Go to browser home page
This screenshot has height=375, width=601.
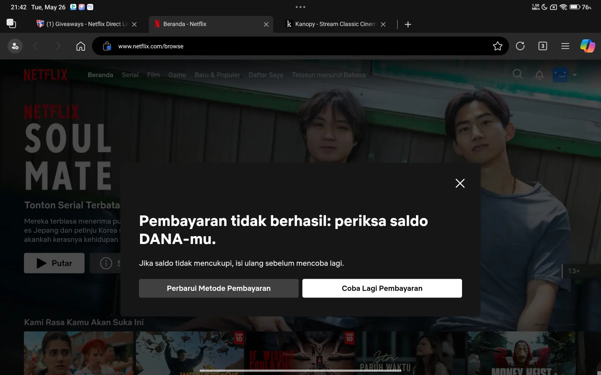click(x=81, y=46)
